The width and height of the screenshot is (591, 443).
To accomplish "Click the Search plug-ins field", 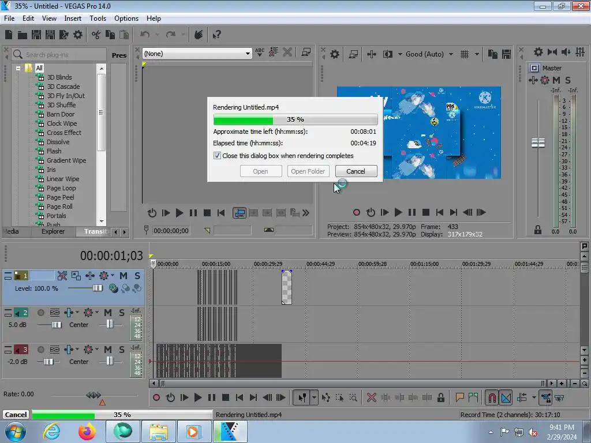I will pyautogui.click(x=59, y=55).
